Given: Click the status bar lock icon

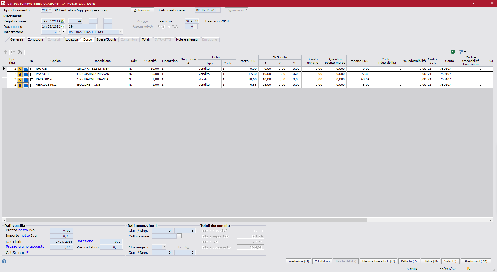Looking at the screenshot, I should coord(468,269).
